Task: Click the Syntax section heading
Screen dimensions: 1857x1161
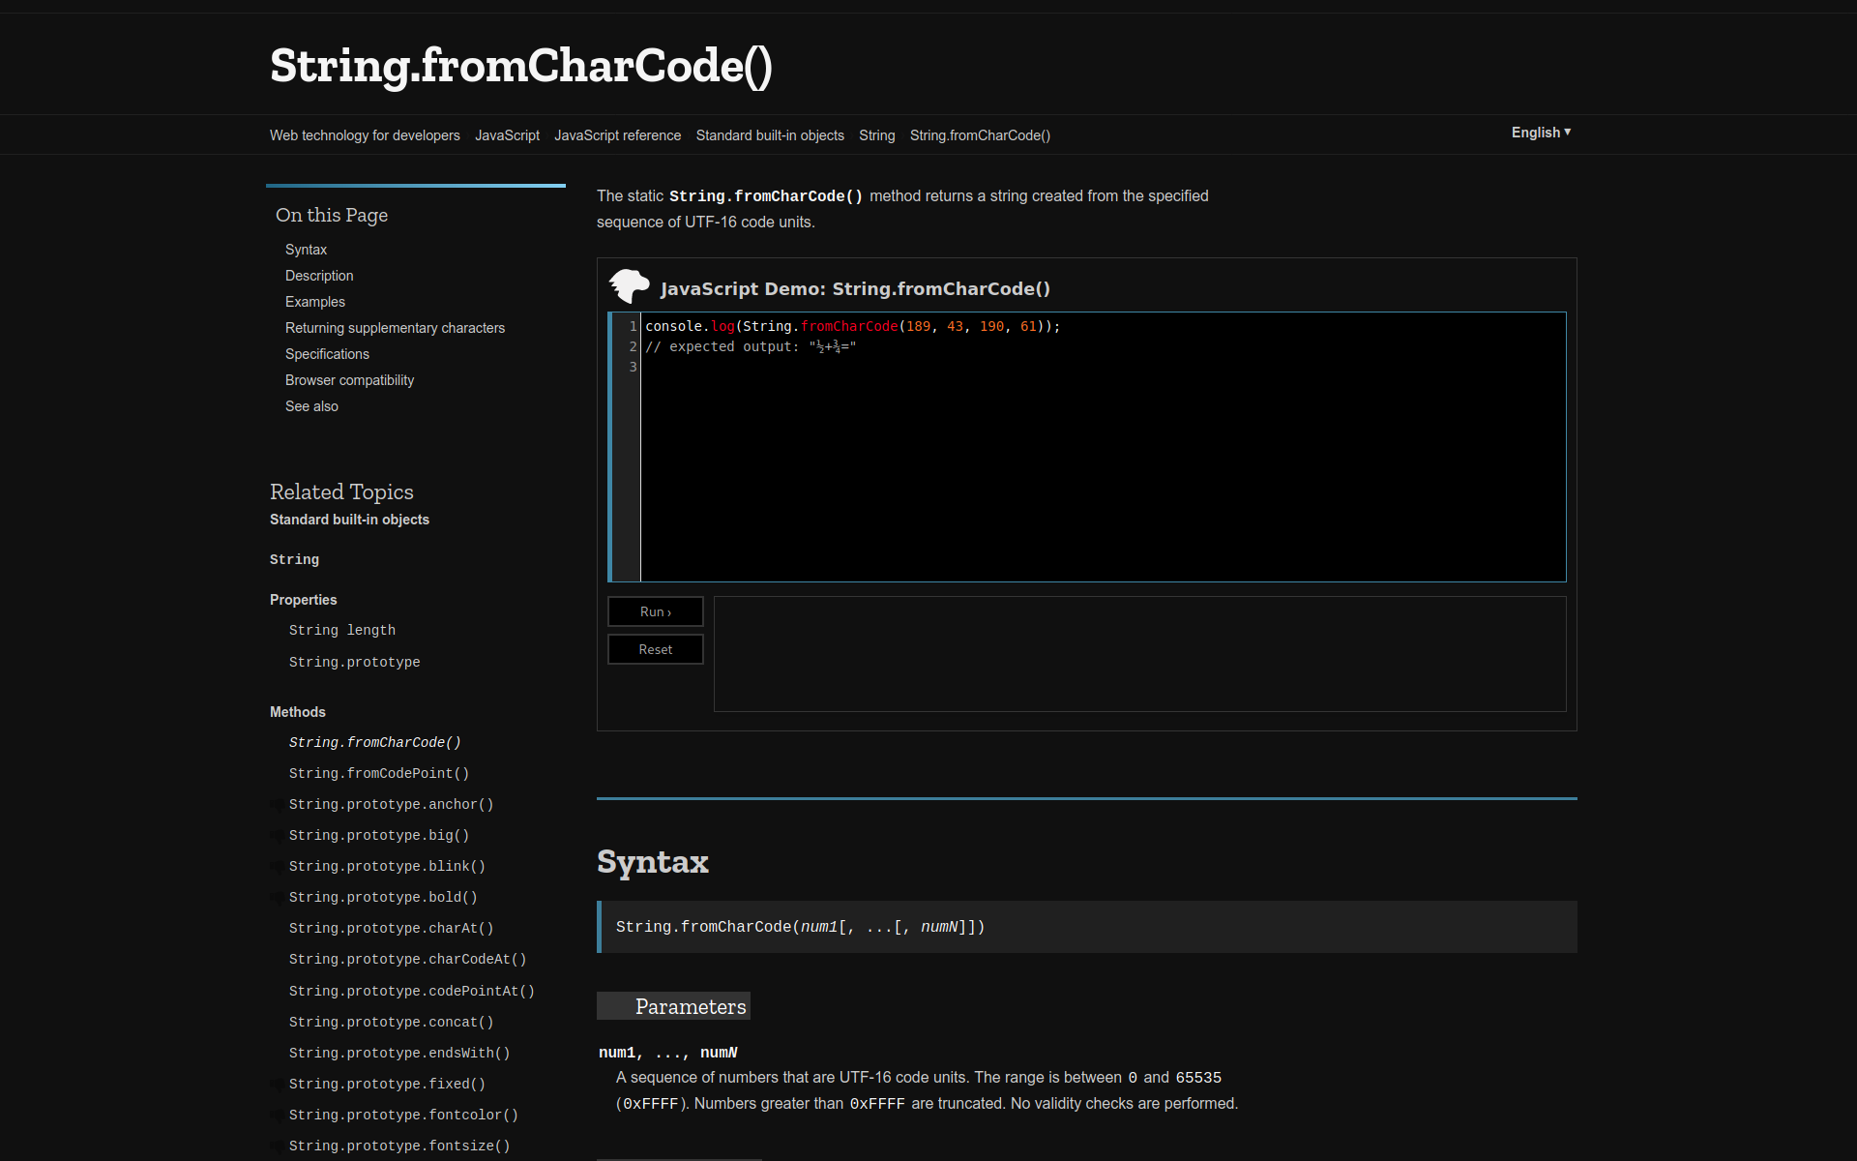Action: [x=653, y=862]
